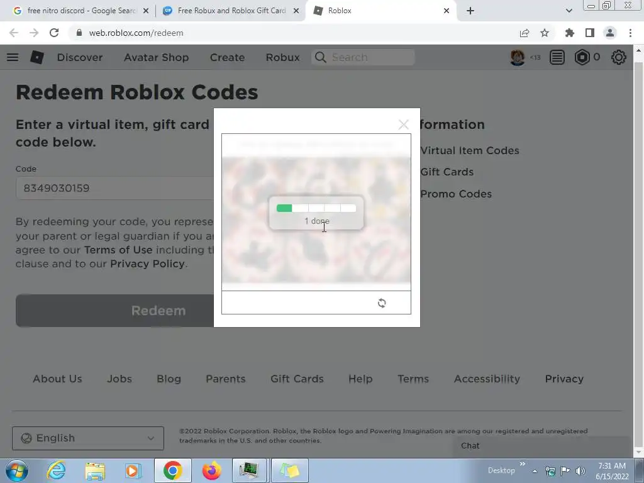Viewport: 644px width, 483px height.
Task: Open Chrome three-dot menu
Action: (x=630, y=33)
